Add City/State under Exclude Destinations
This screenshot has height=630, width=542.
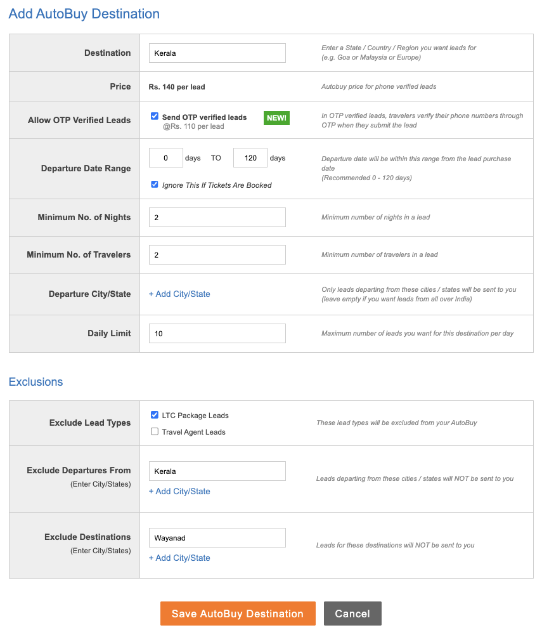click(179, 558)
